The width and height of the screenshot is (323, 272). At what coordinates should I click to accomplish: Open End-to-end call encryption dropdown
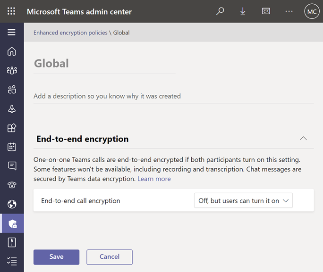pyautogui.click(x=243, y=200)
